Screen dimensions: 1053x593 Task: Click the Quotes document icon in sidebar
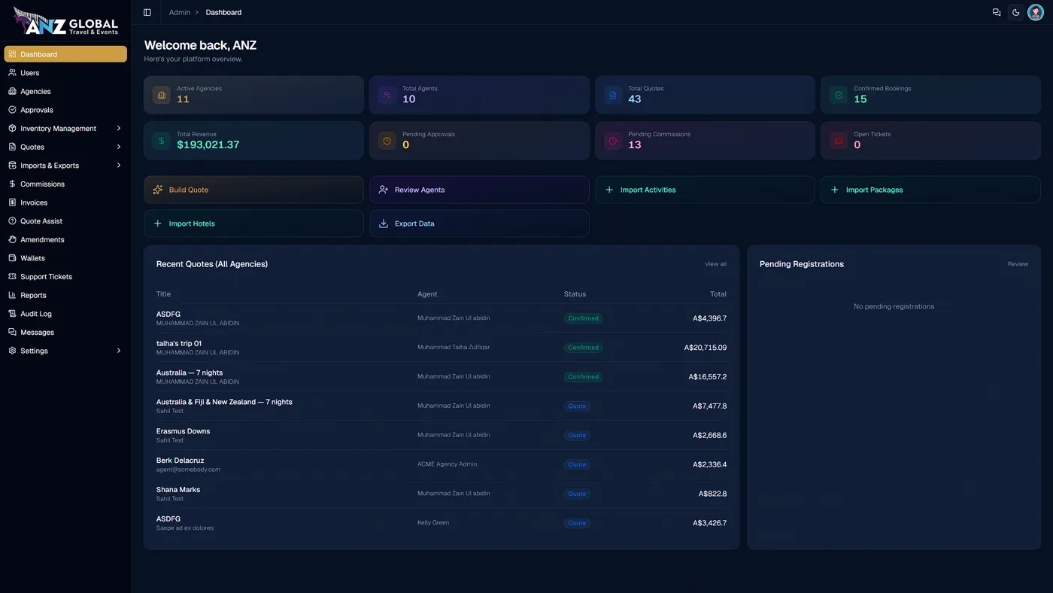tap(12, 147)
